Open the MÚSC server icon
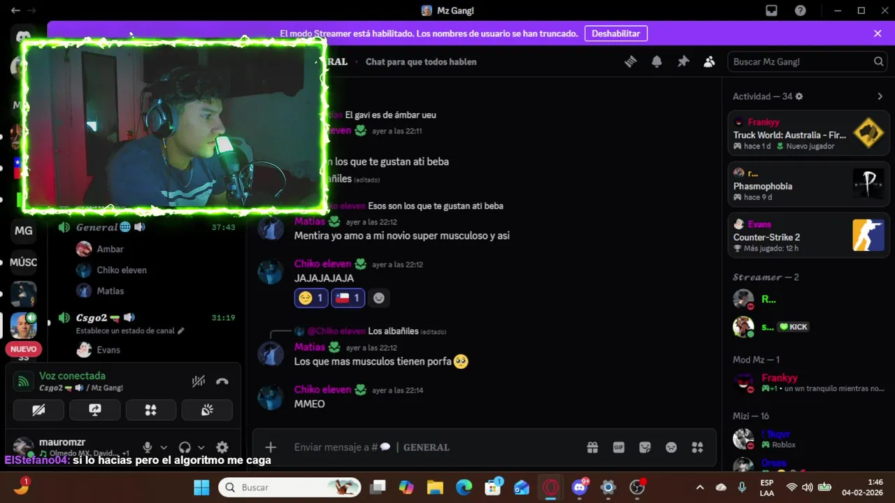The width and height of the screenshot is (895, 503). pos(24,263)
